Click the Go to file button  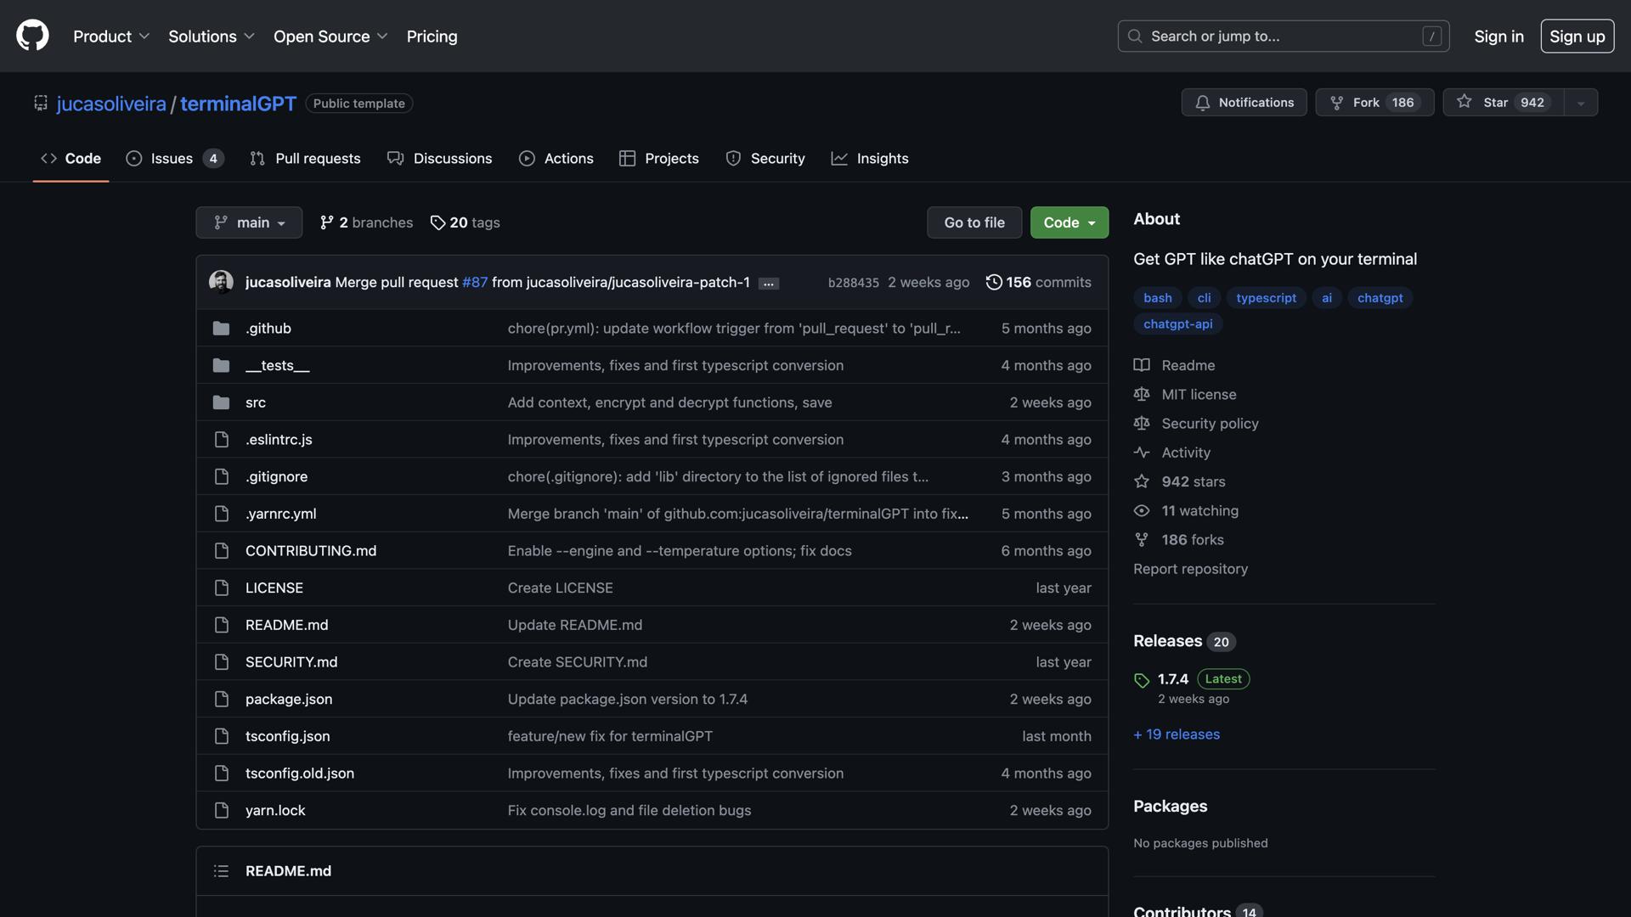(974, 222)
